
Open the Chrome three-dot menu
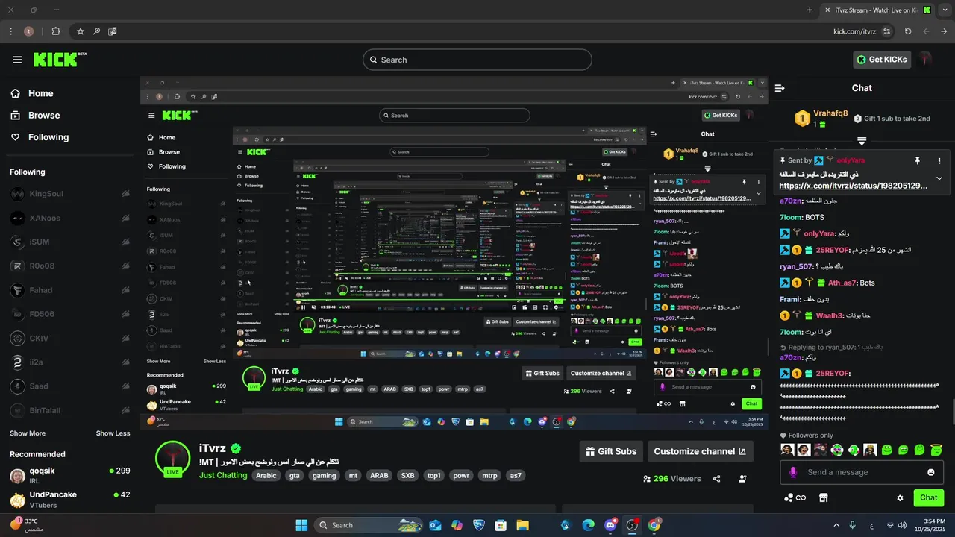coord(10,31)
